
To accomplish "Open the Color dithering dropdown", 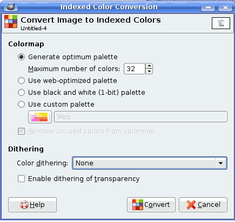I will 150,163.
